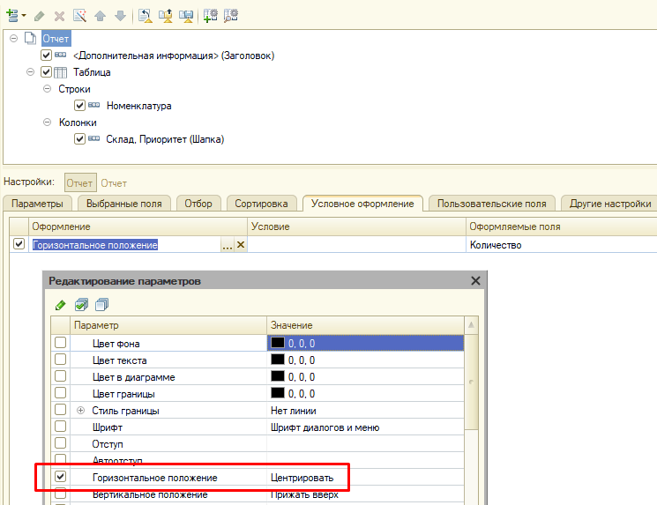
Task: Toggle the Таблица checkbox
Action: coord(46,72)
